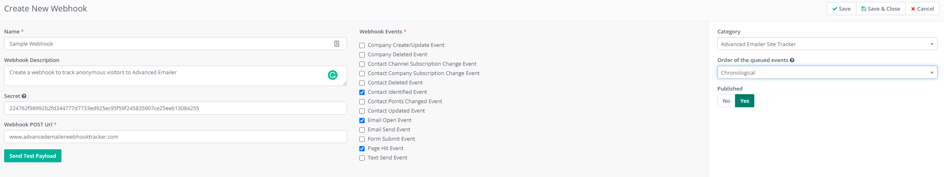
Task: Set Published to No
Action: [x=726, y=101]
